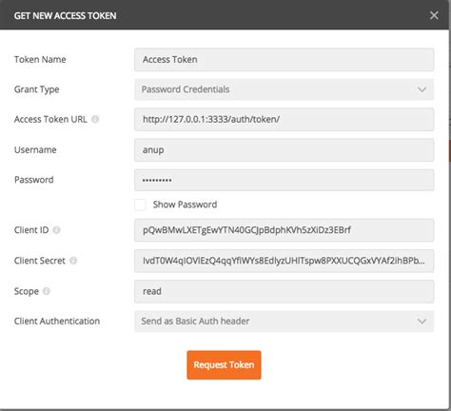The height and width of the screenshot is (411, 451).
Task: Click the Show Password label
Action: coord(185,205)
